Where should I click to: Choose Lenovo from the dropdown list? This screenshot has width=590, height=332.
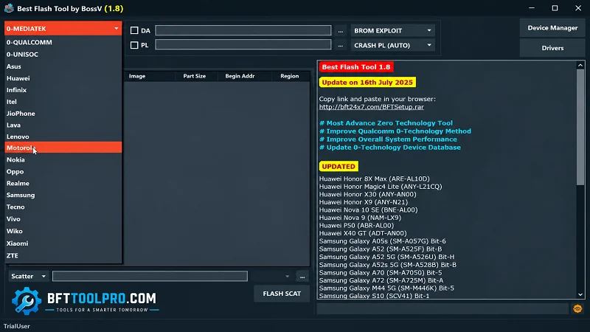(63, 136)
